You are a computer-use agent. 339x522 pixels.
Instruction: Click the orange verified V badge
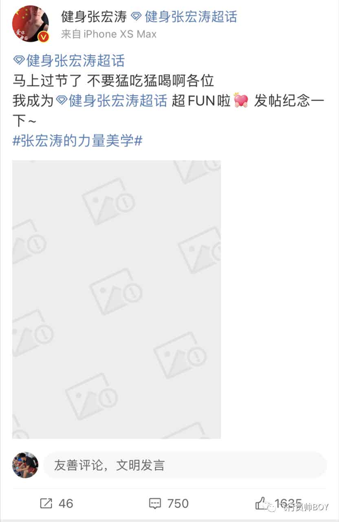coord(43,37)
